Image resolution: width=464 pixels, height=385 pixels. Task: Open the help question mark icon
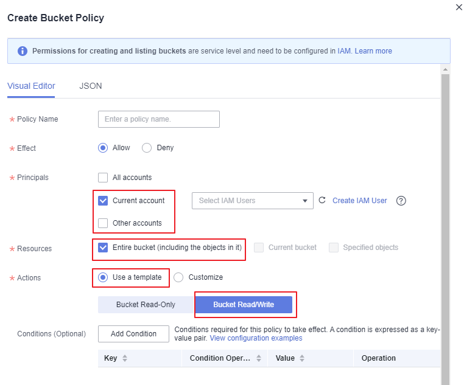click(x=401, y=201)
